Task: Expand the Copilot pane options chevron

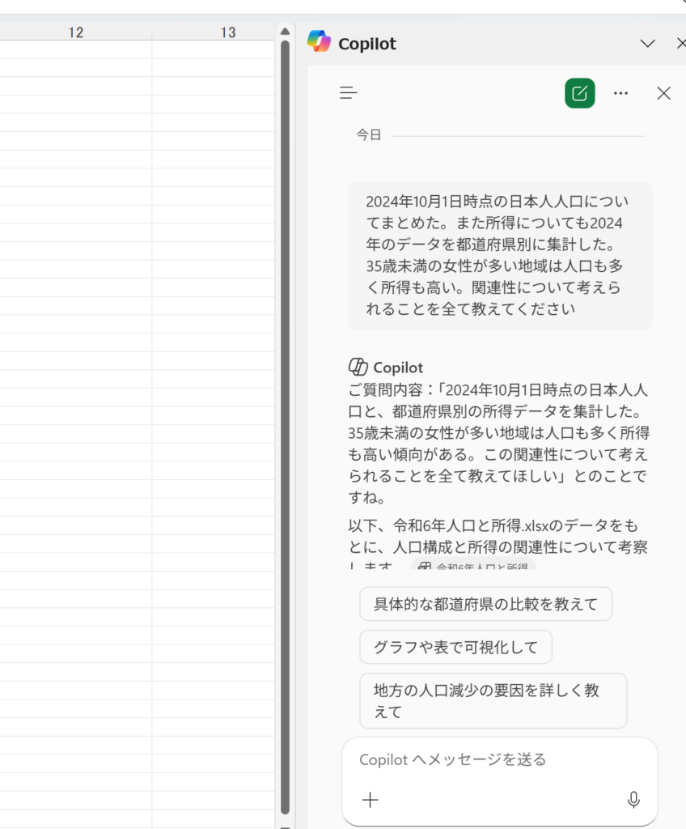Action: 647,44
